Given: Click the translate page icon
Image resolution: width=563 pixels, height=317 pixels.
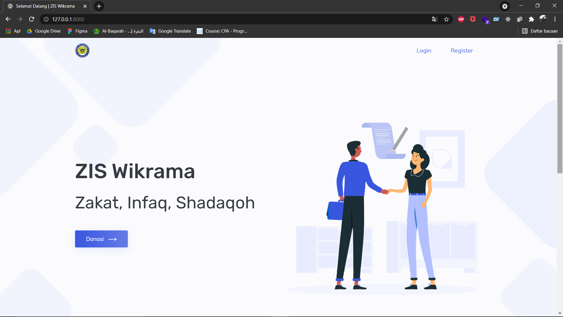Looking at the screenshot, I should point(435,19).
